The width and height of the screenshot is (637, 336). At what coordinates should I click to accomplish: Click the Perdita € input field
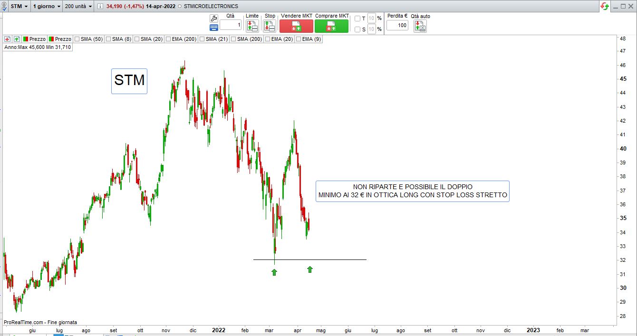pos(397,25)
